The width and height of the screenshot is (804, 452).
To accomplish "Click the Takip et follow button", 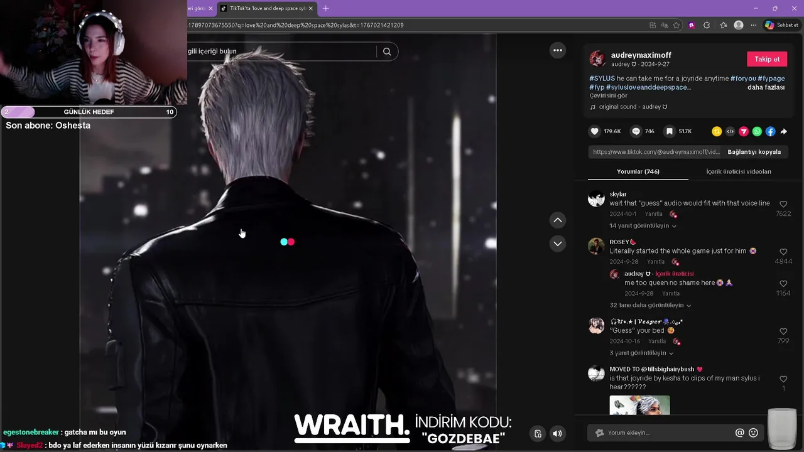I will pos(767,59).
